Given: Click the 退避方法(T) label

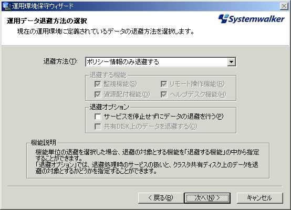Looking at the screenshot, I should coord(60,61).
